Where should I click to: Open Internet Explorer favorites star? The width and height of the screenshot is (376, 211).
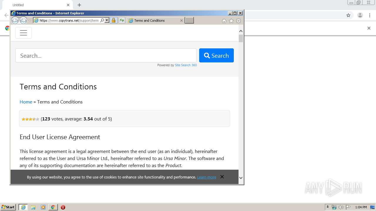(231, 21)
